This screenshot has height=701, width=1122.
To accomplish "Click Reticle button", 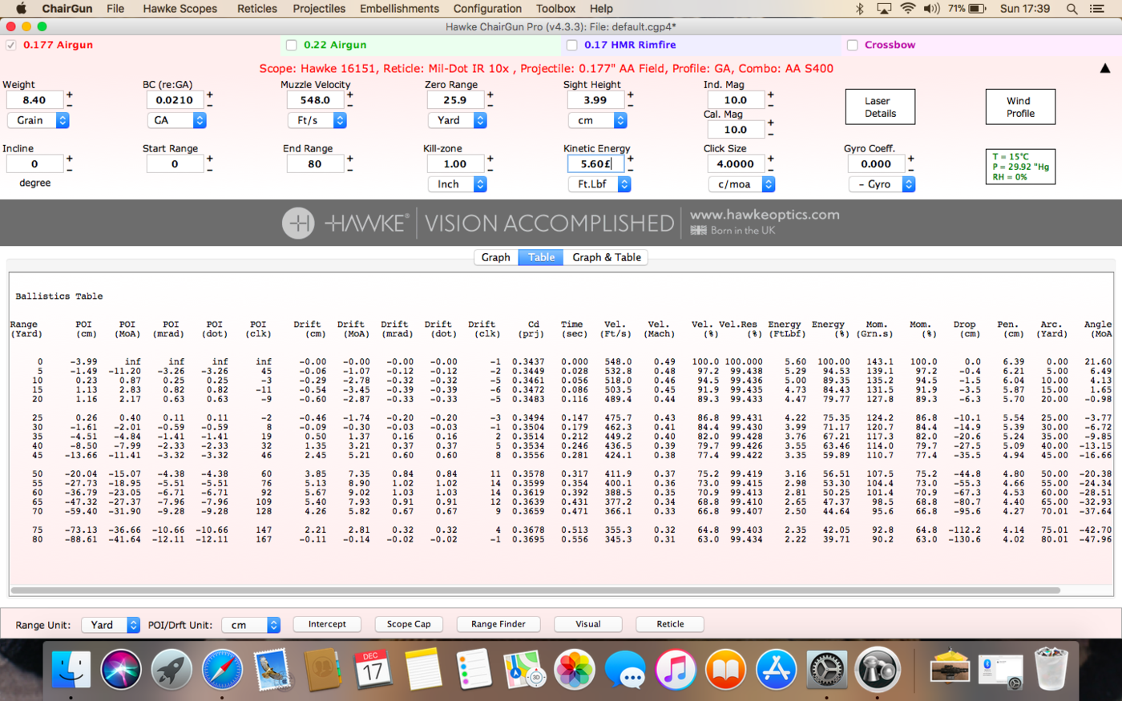I will (670, 624).
